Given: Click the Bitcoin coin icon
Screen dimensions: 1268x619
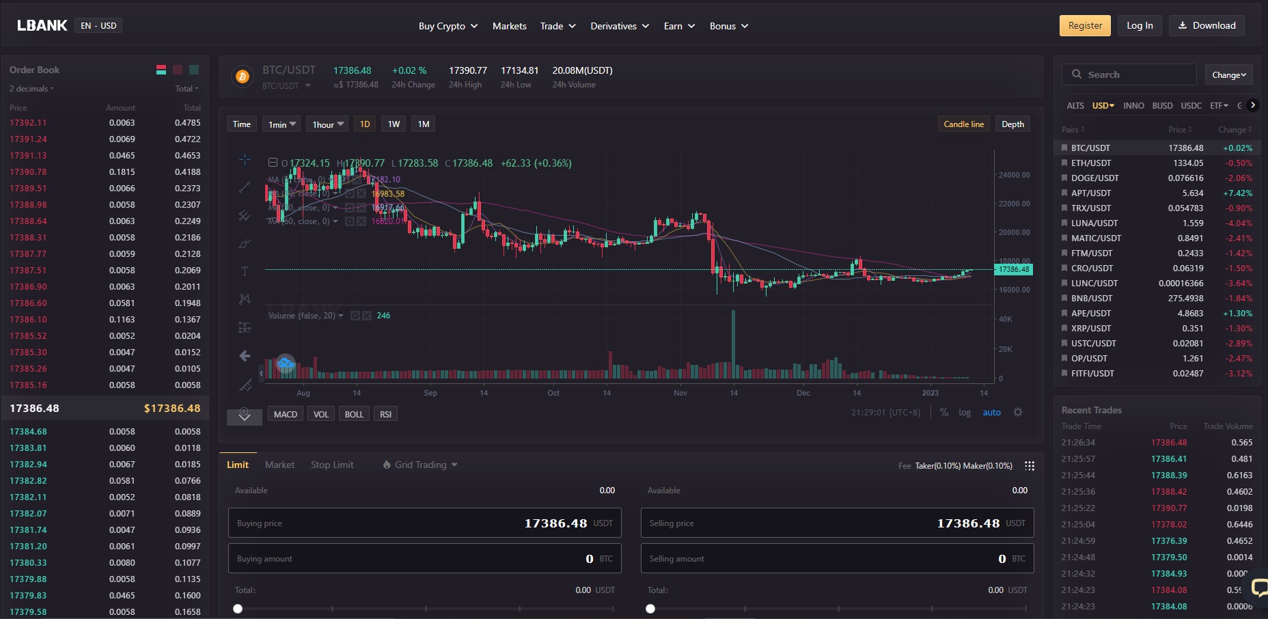Looking at the screenshot, I should [x=242, y=77].
